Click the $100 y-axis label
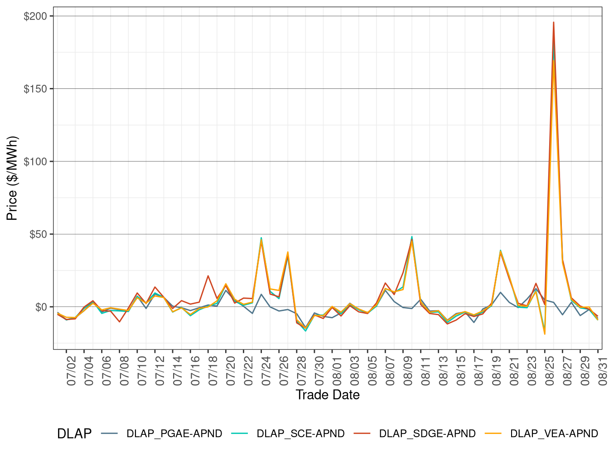 (35, 161)
